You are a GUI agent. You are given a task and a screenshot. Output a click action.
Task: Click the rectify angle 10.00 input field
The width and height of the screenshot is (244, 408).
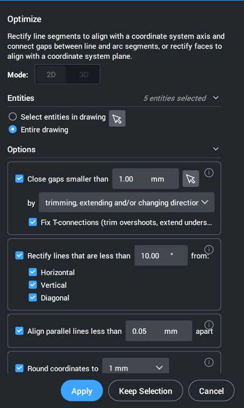tap(161, 255)
